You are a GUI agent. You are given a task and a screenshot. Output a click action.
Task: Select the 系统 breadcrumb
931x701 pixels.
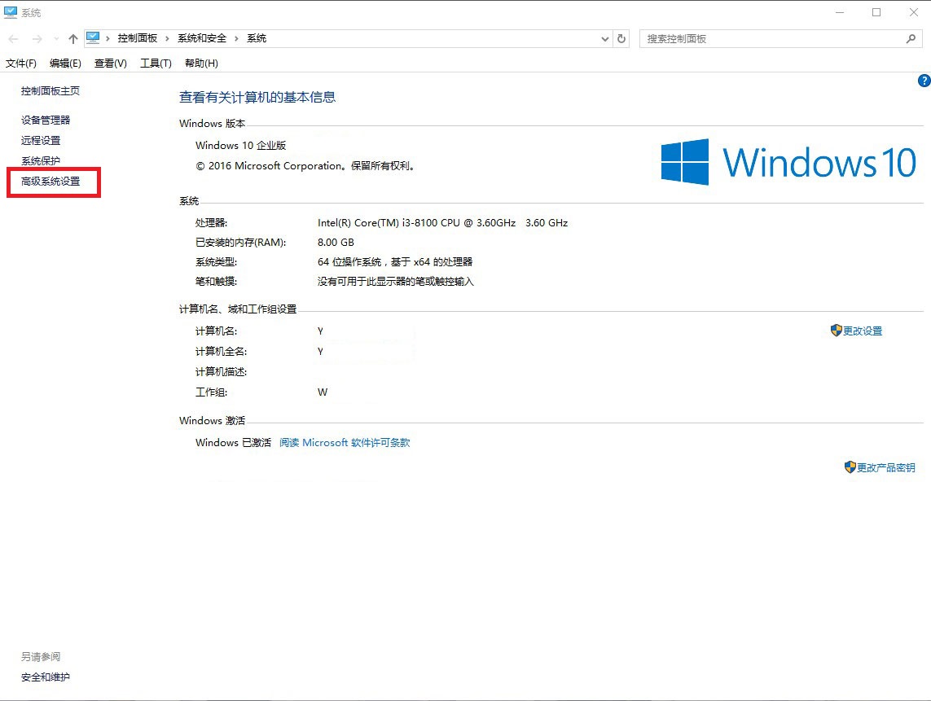click(x=257, y=38)
